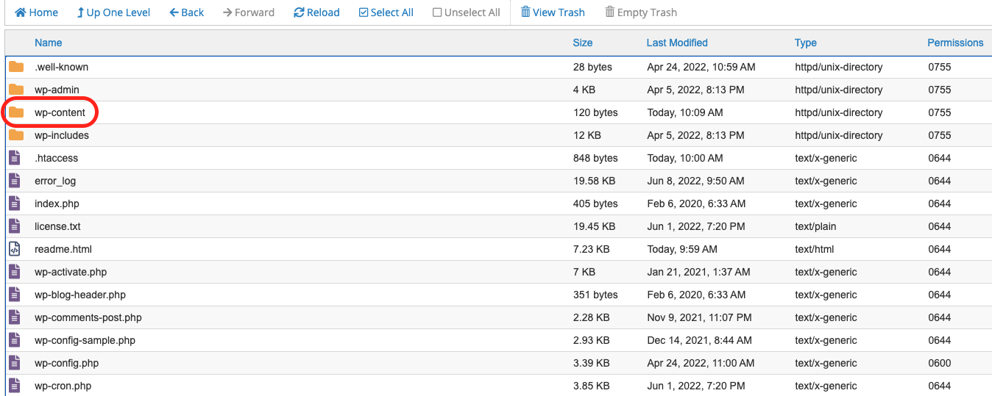Click 'Today, 10:09 AM' modified date
992x396 pixels.
pos(685,112)
